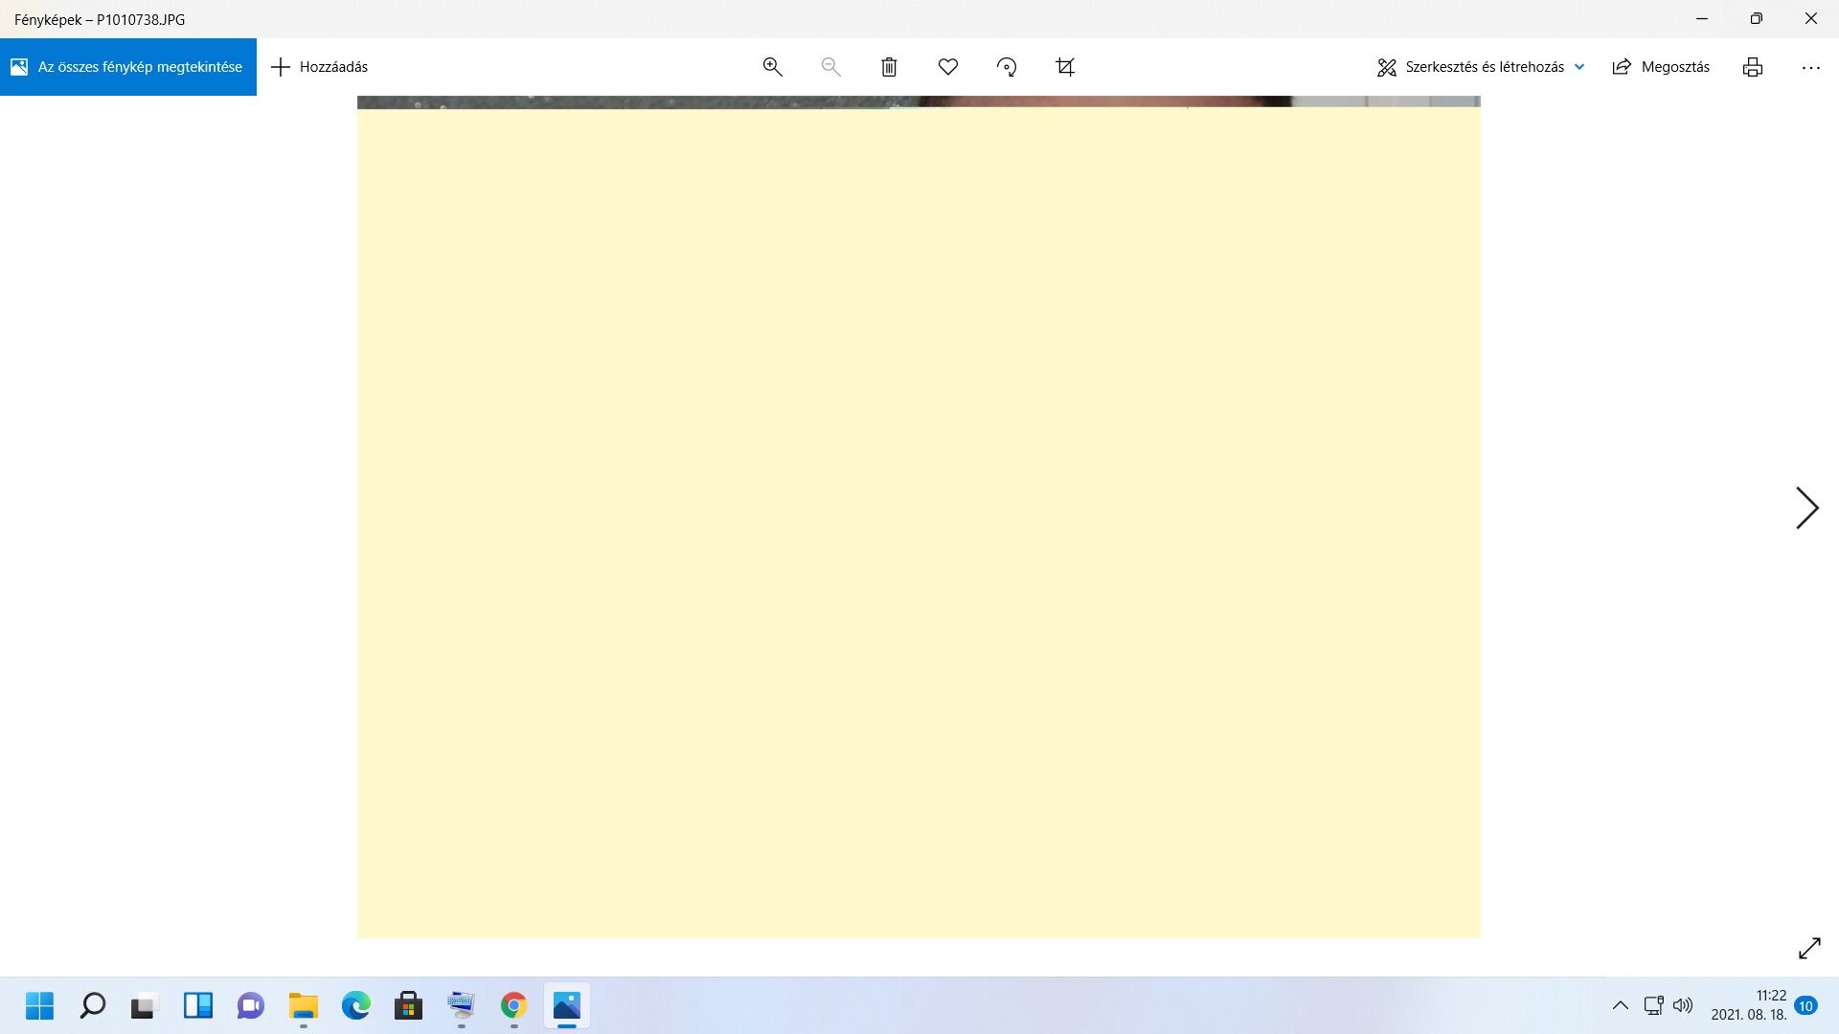Delete the photo with trash icon
1839x1034 pixels.
889,67
